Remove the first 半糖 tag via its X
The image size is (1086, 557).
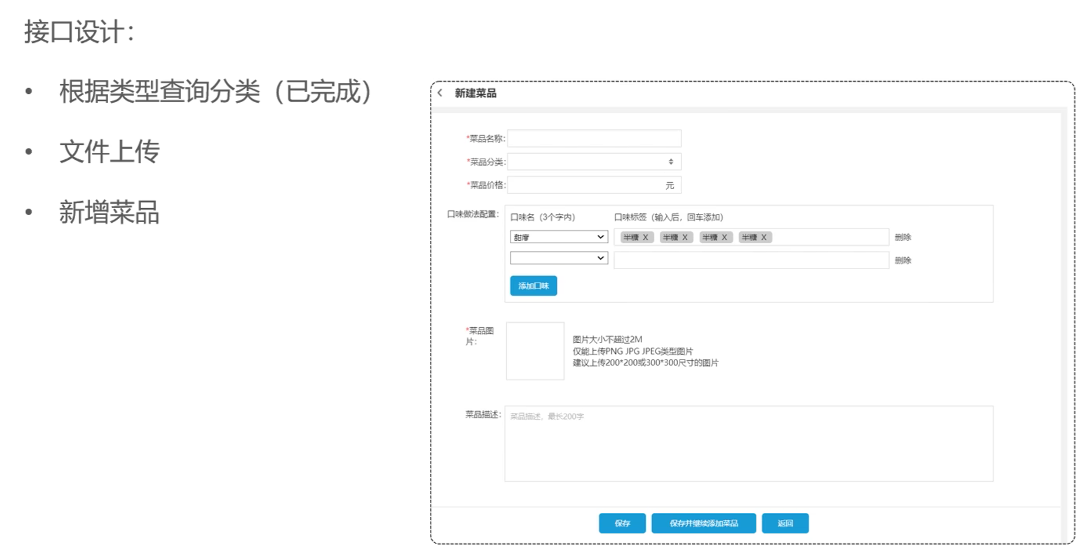pyautogui.click(x=645, y=237)
